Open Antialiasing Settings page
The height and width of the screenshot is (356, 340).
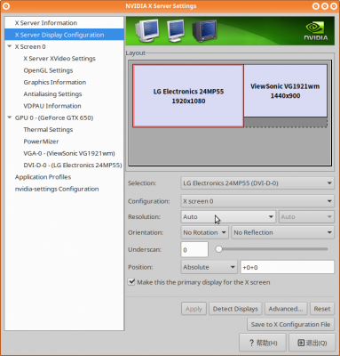tap(52, 94)
